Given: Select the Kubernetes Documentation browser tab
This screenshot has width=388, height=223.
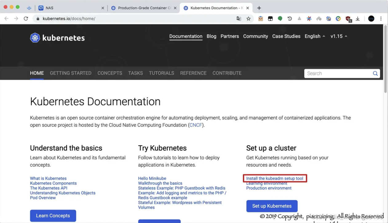Looking at the screenshot, I should coord(216,8).
